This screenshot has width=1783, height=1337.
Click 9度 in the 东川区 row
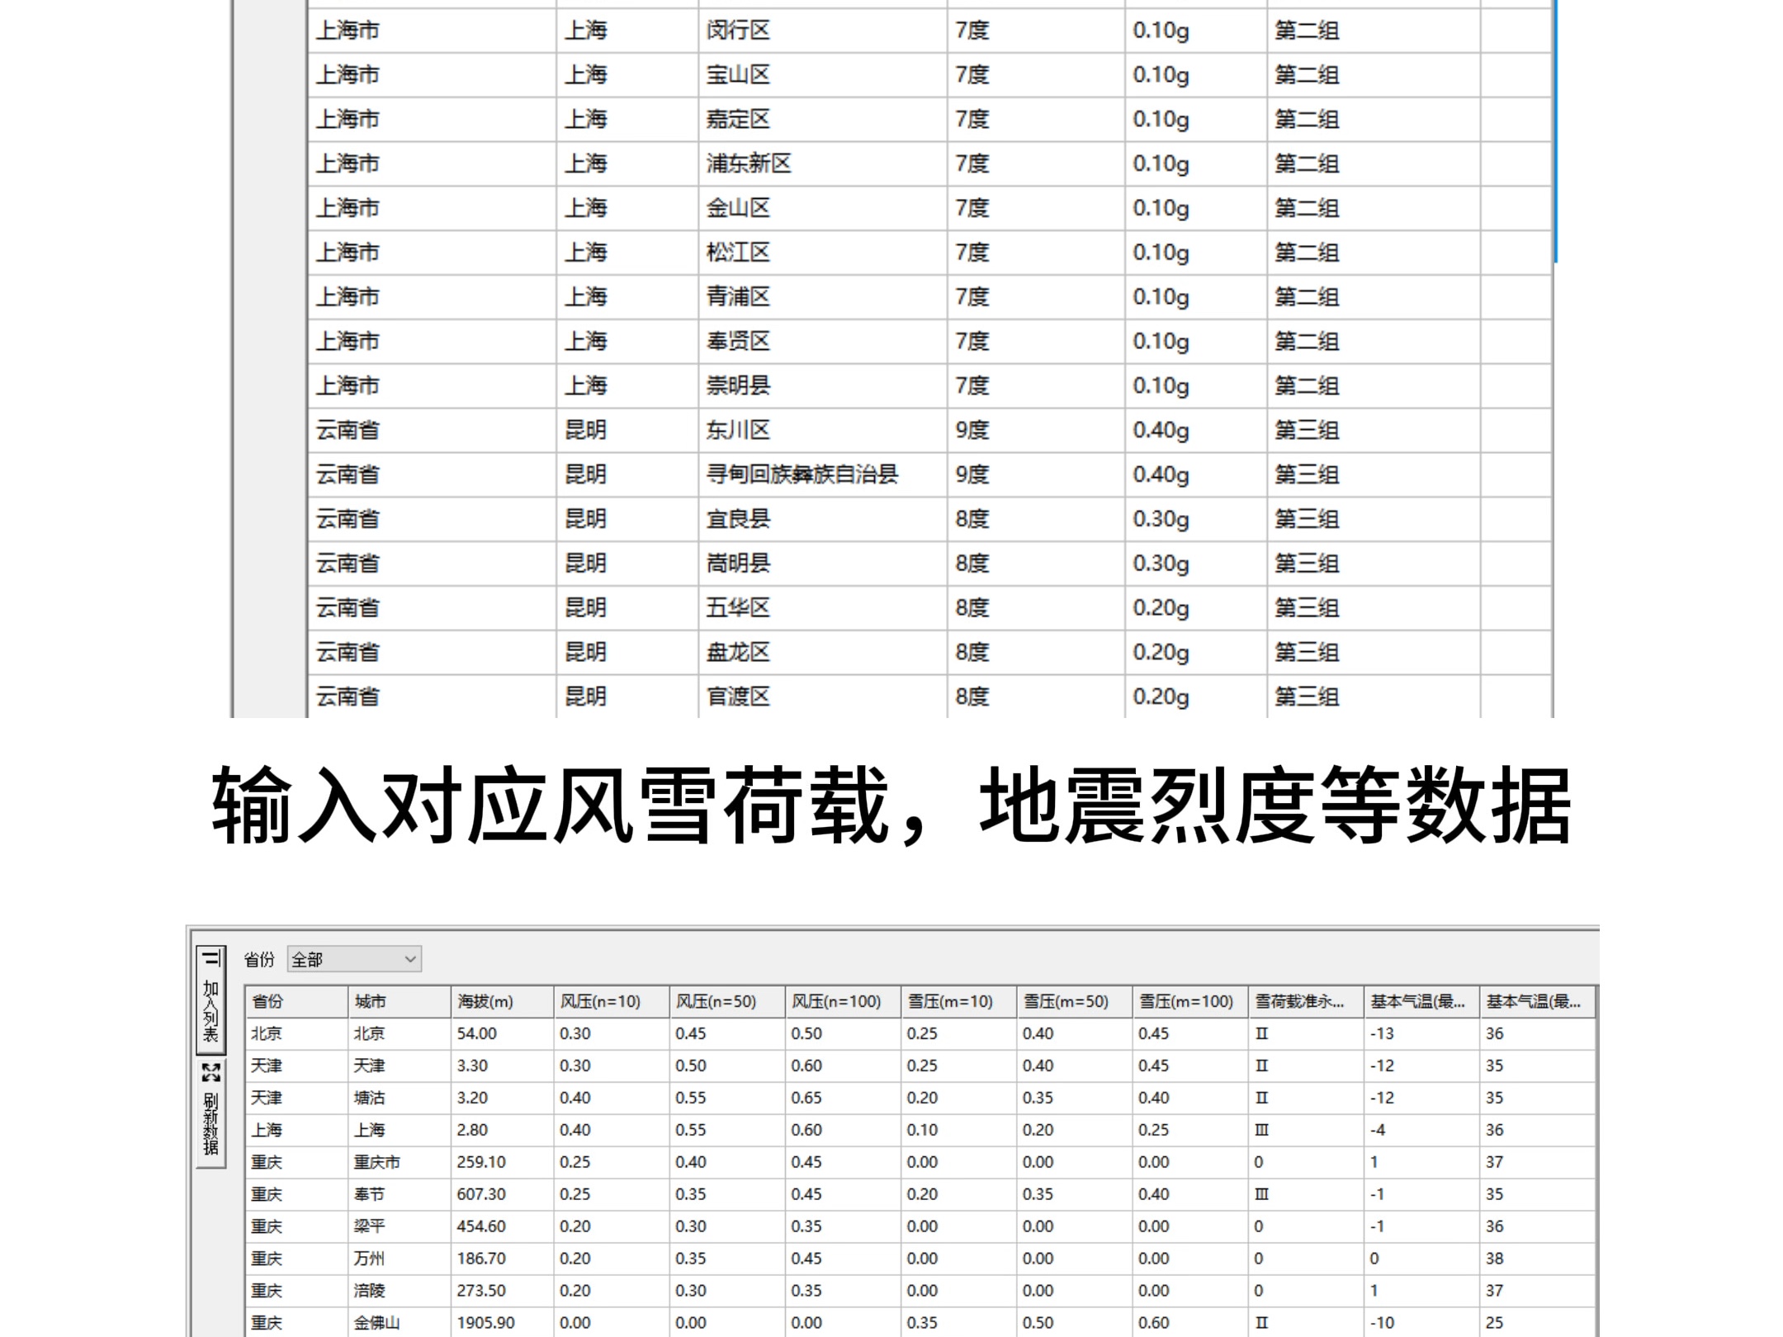[972, 430]
